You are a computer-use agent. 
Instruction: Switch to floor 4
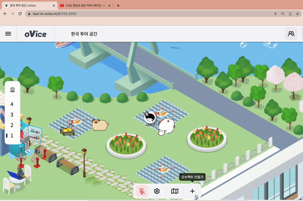12,104
